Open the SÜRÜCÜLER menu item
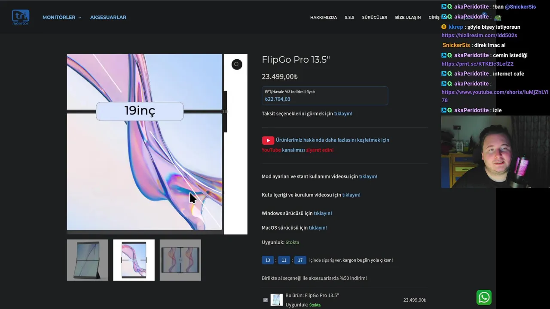The height and width of the screenshot is (309, 550). [x=375, y=18]
